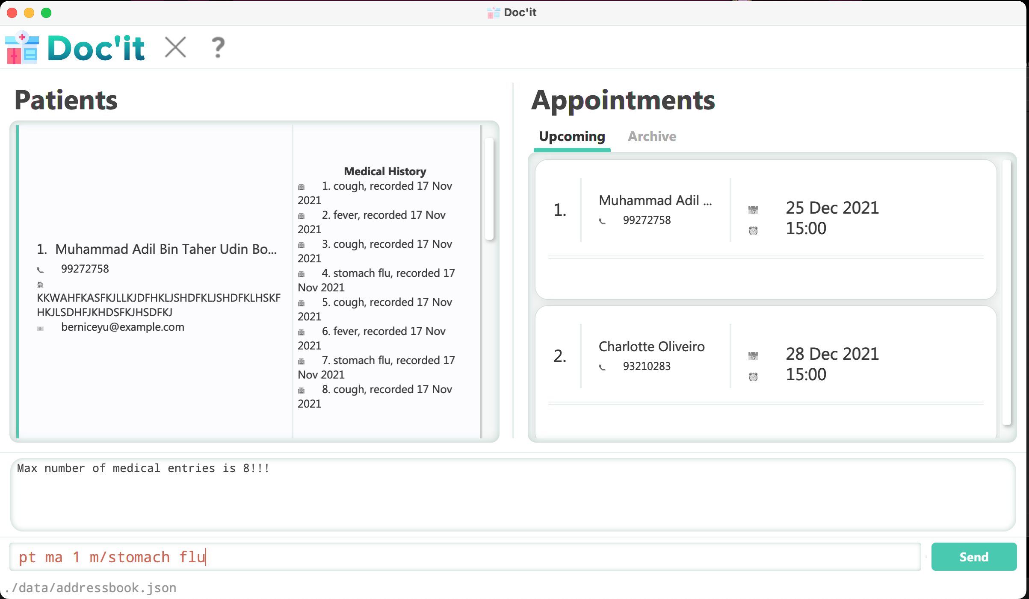Click phone icon next to 93210283
Screen dimensions: 1029x599
point(602,367)
